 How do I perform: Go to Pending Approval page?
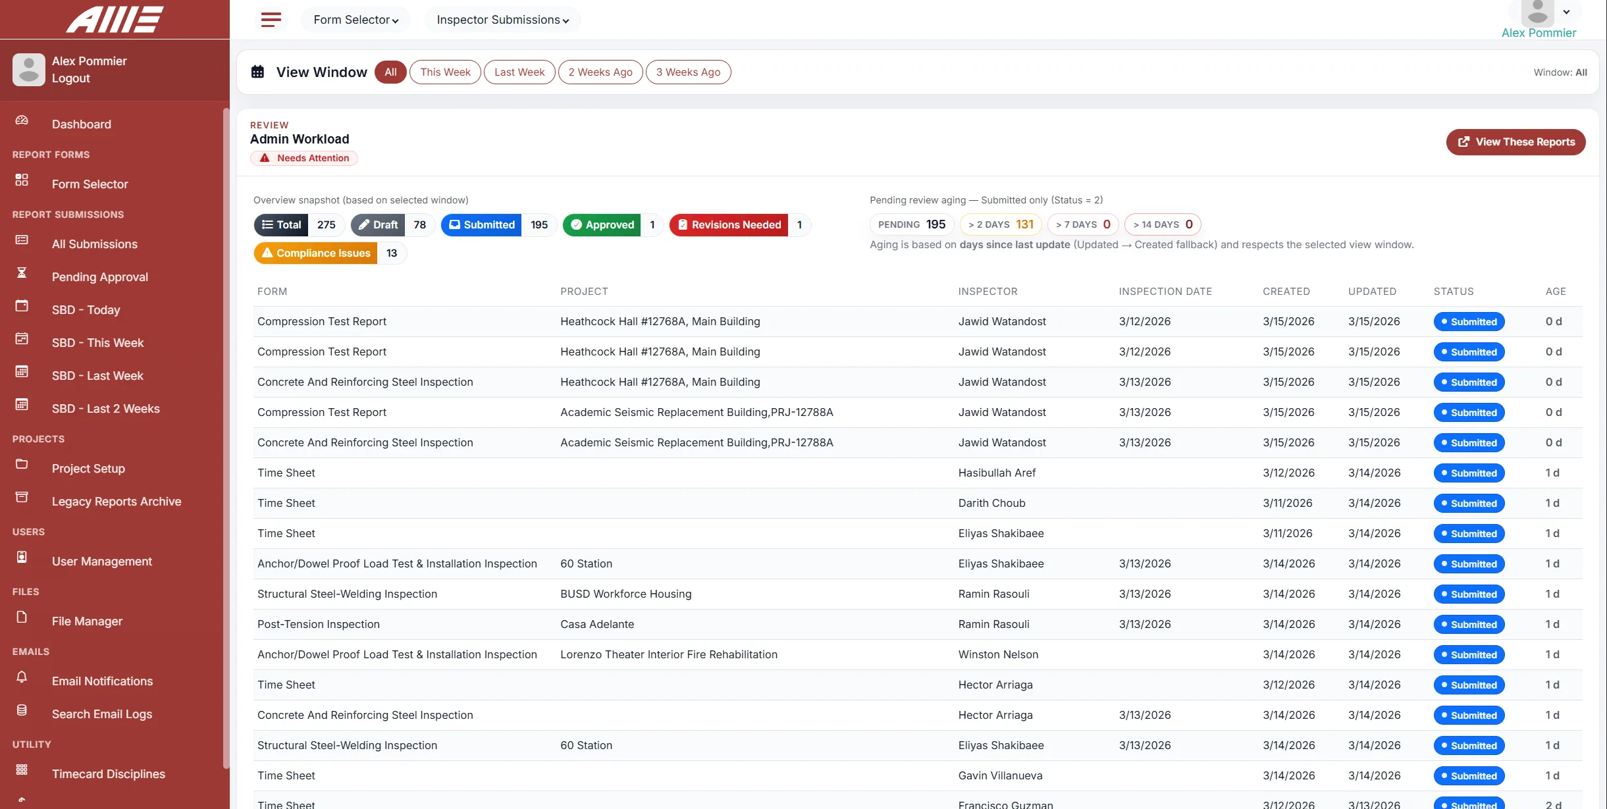(100, 277)
